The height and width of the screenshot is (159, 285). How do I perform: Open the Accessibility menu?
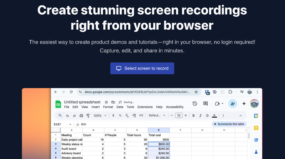click(175, 107)
